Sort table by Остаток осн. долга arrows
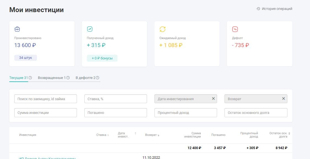Viewport: 310px width, 159px height. click(x=289, y=133)
